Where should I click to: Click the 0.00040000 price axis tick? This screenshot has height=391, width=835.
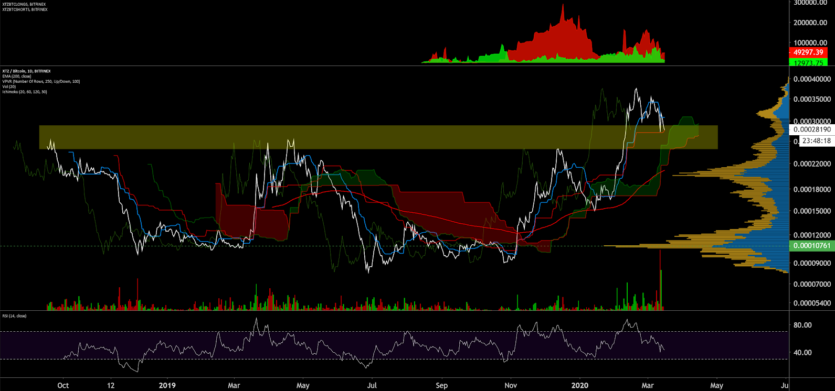[x=812, y=79]
